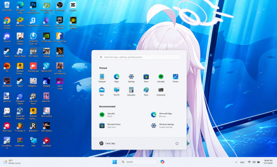
Task: Select the Radmin VPN desktop shortcut
Action: click(46, 67)
